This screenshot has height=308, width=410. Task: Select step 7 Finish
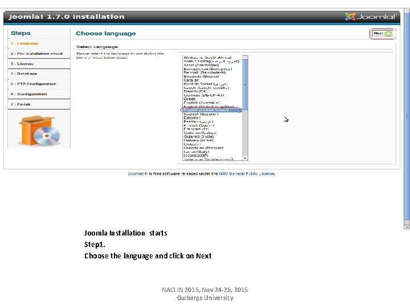[x=20, y=104]
